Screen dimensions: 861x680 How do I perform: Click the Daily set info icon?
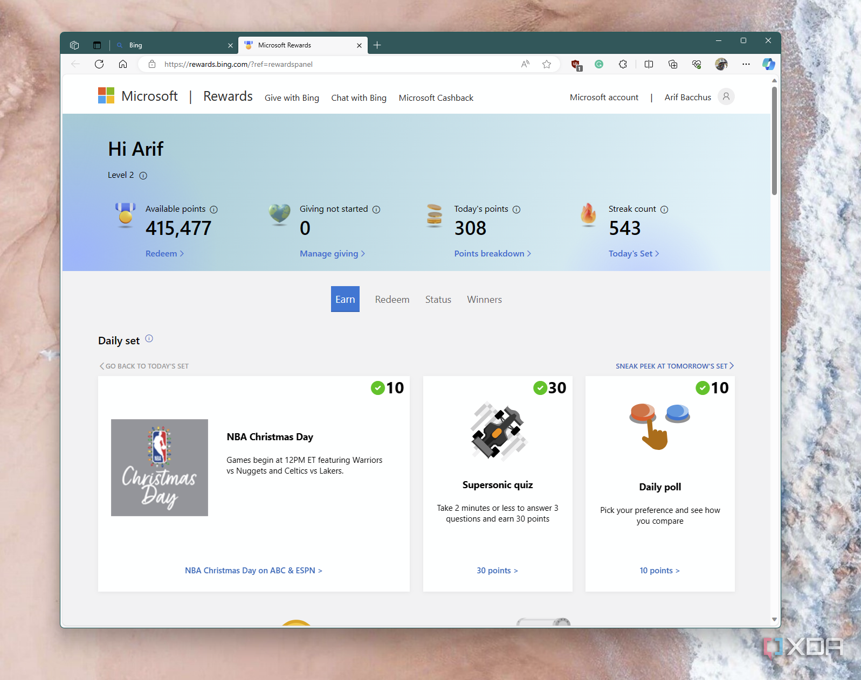click(149, 338)
